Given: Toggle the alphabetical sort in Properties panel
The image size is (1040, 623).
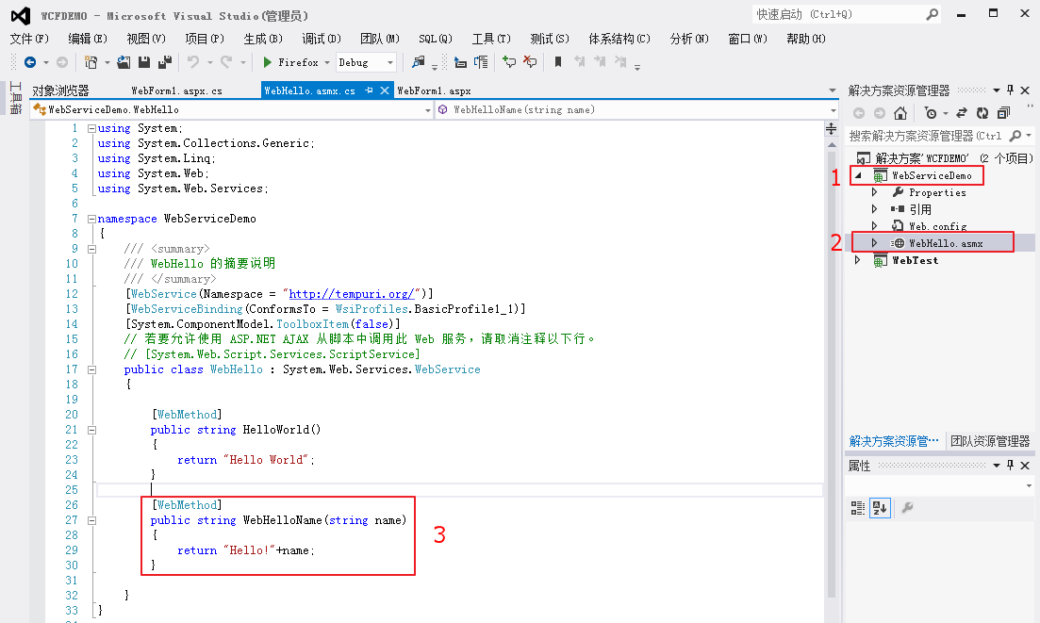Looking at the screenshot, I should click(x=880, y=508).
